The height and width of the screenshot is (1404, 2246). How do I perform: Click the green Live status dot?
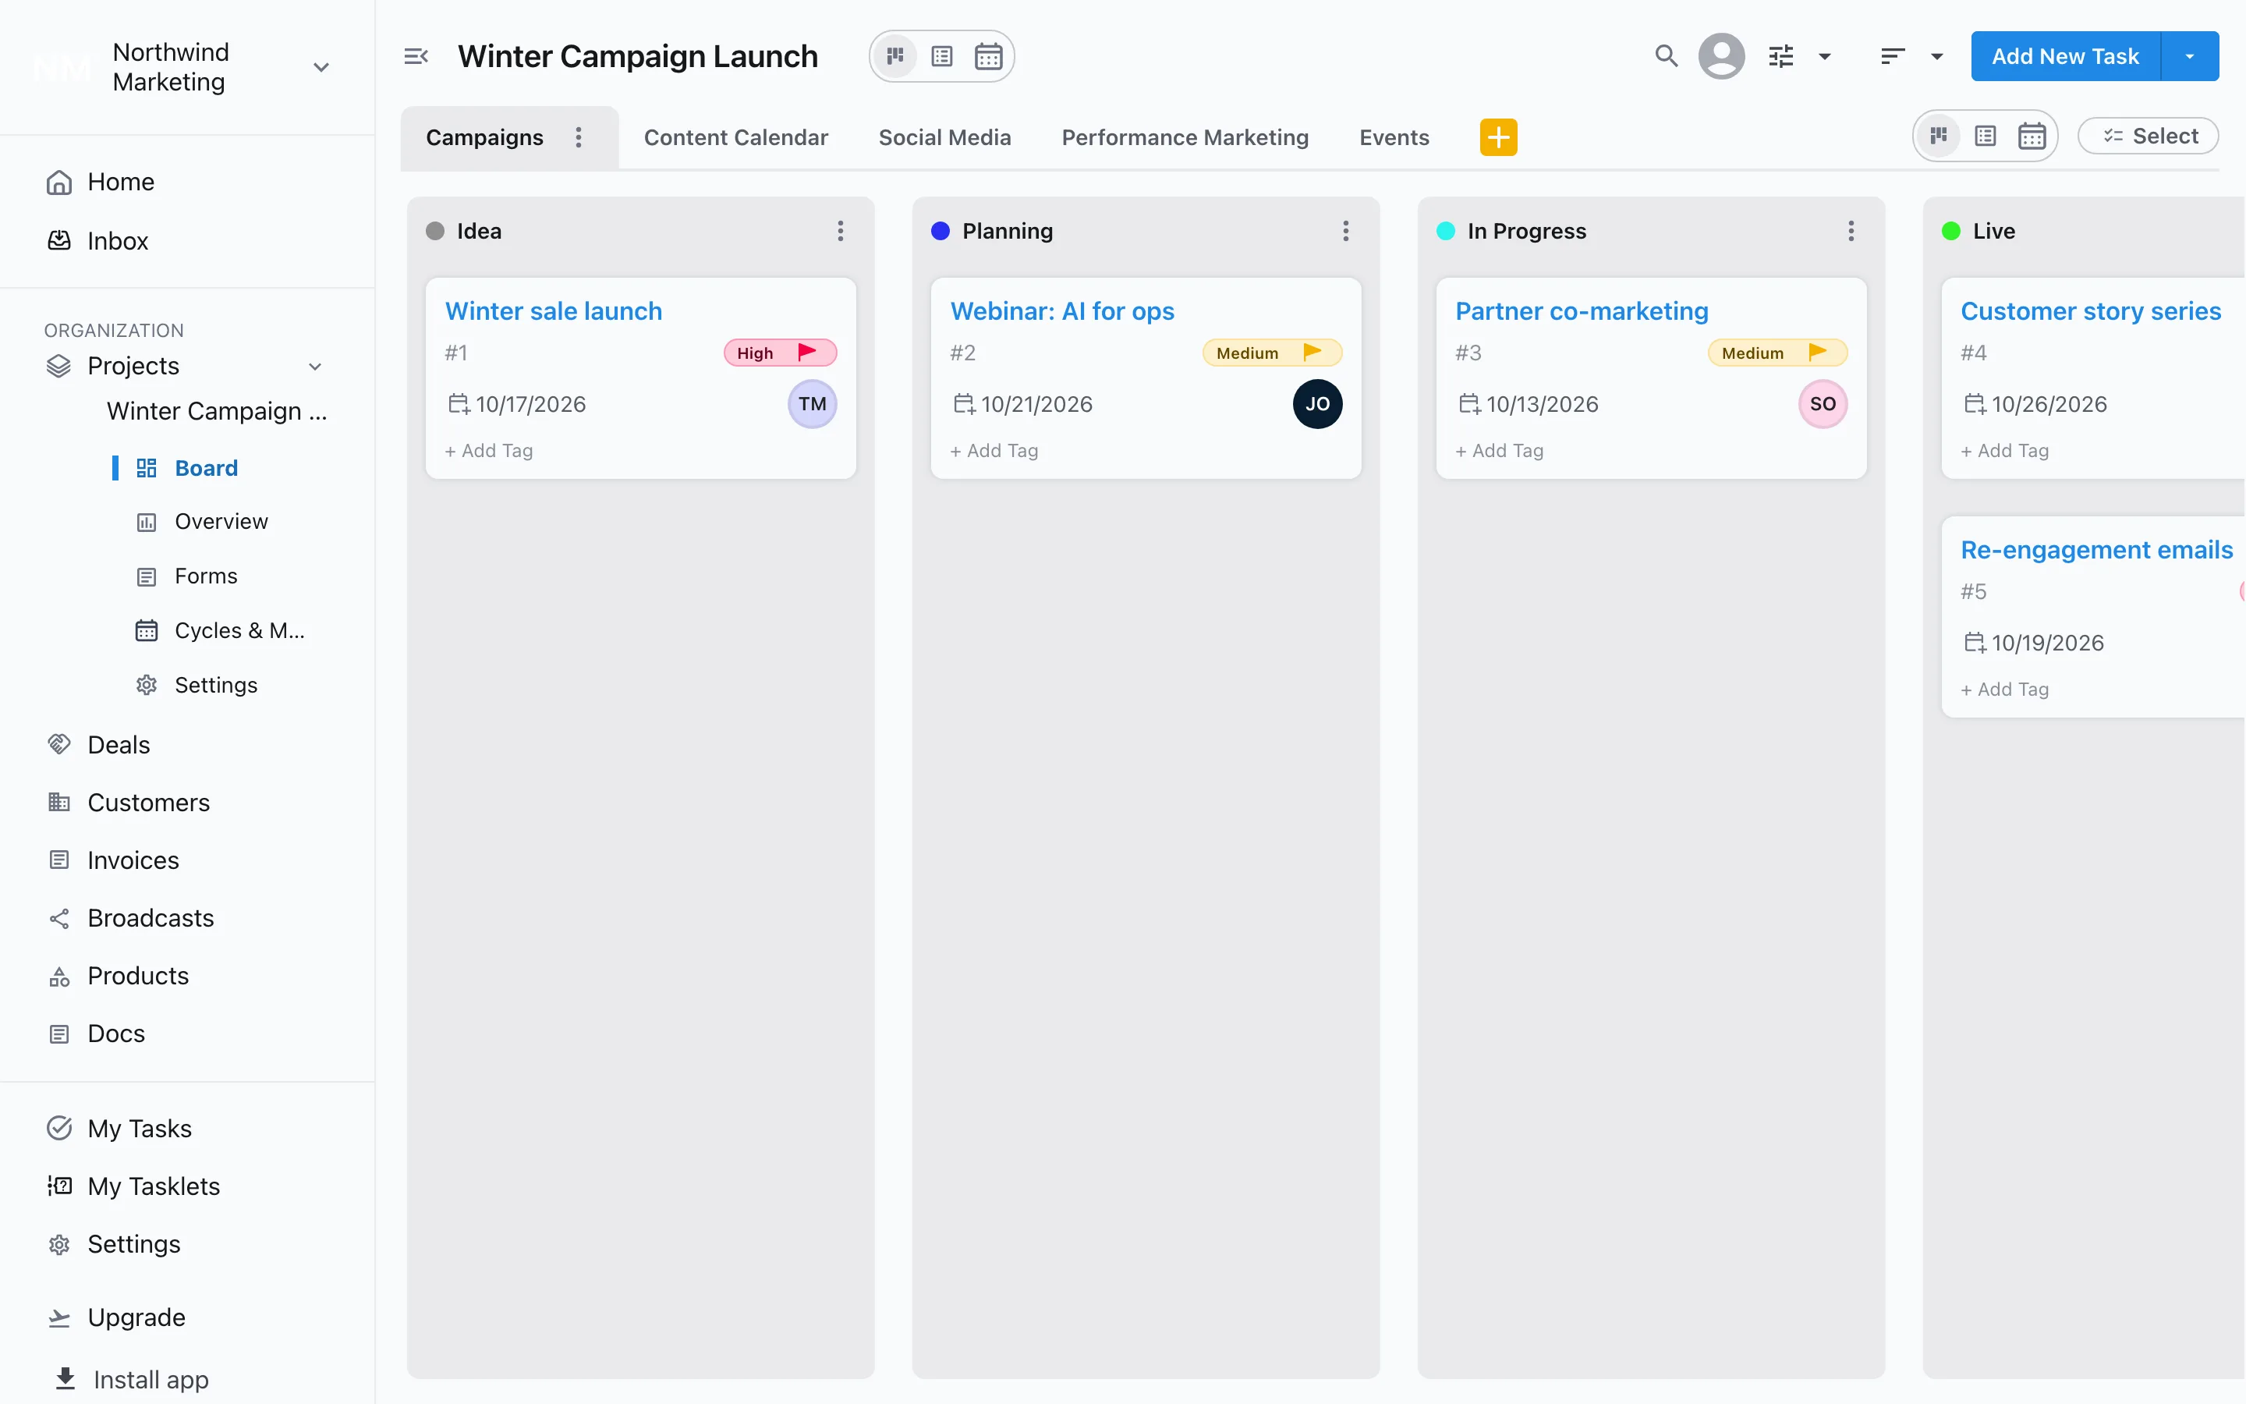[1950, 230]
